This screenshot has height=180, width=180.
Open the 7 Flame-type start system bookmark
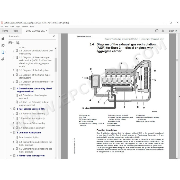pos(31,156)
